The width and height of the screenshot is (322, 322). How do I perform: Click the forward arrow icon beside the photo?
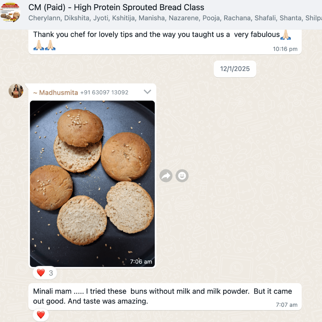(x=166, y=176)
